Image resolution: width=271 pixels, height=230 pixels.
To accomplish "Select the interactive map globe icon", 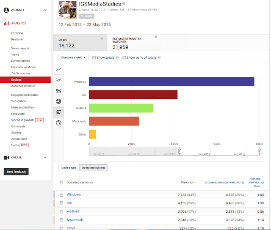I will pyautogui.click(x=58, y=123).
